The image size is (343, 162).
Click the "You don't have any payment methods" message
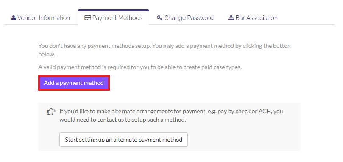[165, 50]
